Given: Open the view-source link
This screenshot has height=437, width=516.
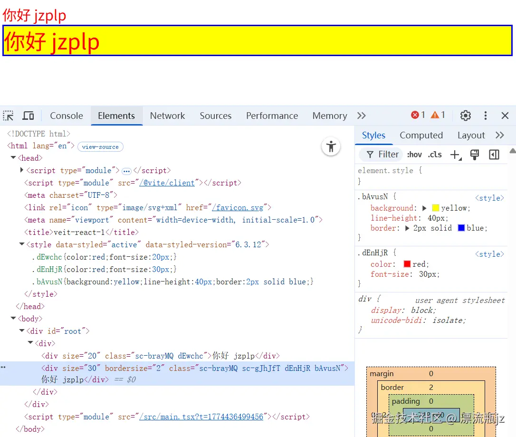Looking at the screenshot, I should 100,146.
